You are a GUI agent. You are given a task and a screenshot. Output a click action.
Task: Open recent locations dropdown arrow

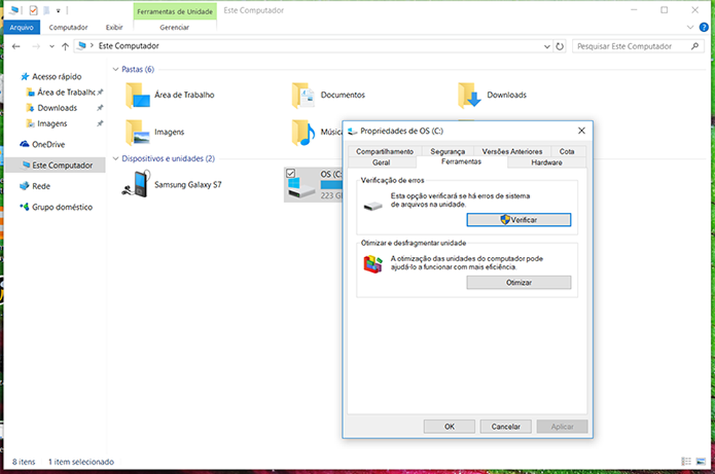[52, 46]
